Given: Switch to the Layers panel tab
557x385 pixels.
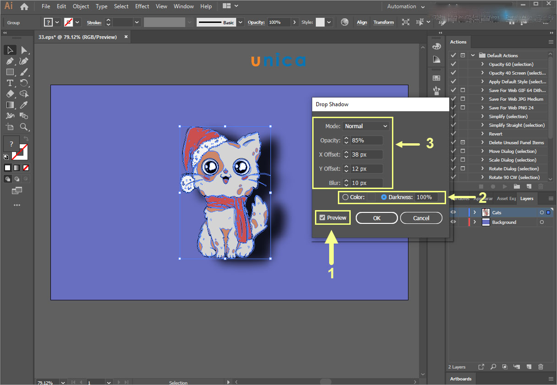Looking at the screenshot, I should pos(526,199).
